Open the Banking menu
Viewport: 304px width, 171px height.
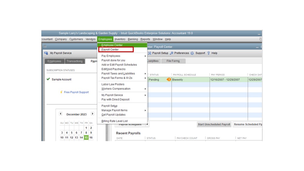[133, 39]
